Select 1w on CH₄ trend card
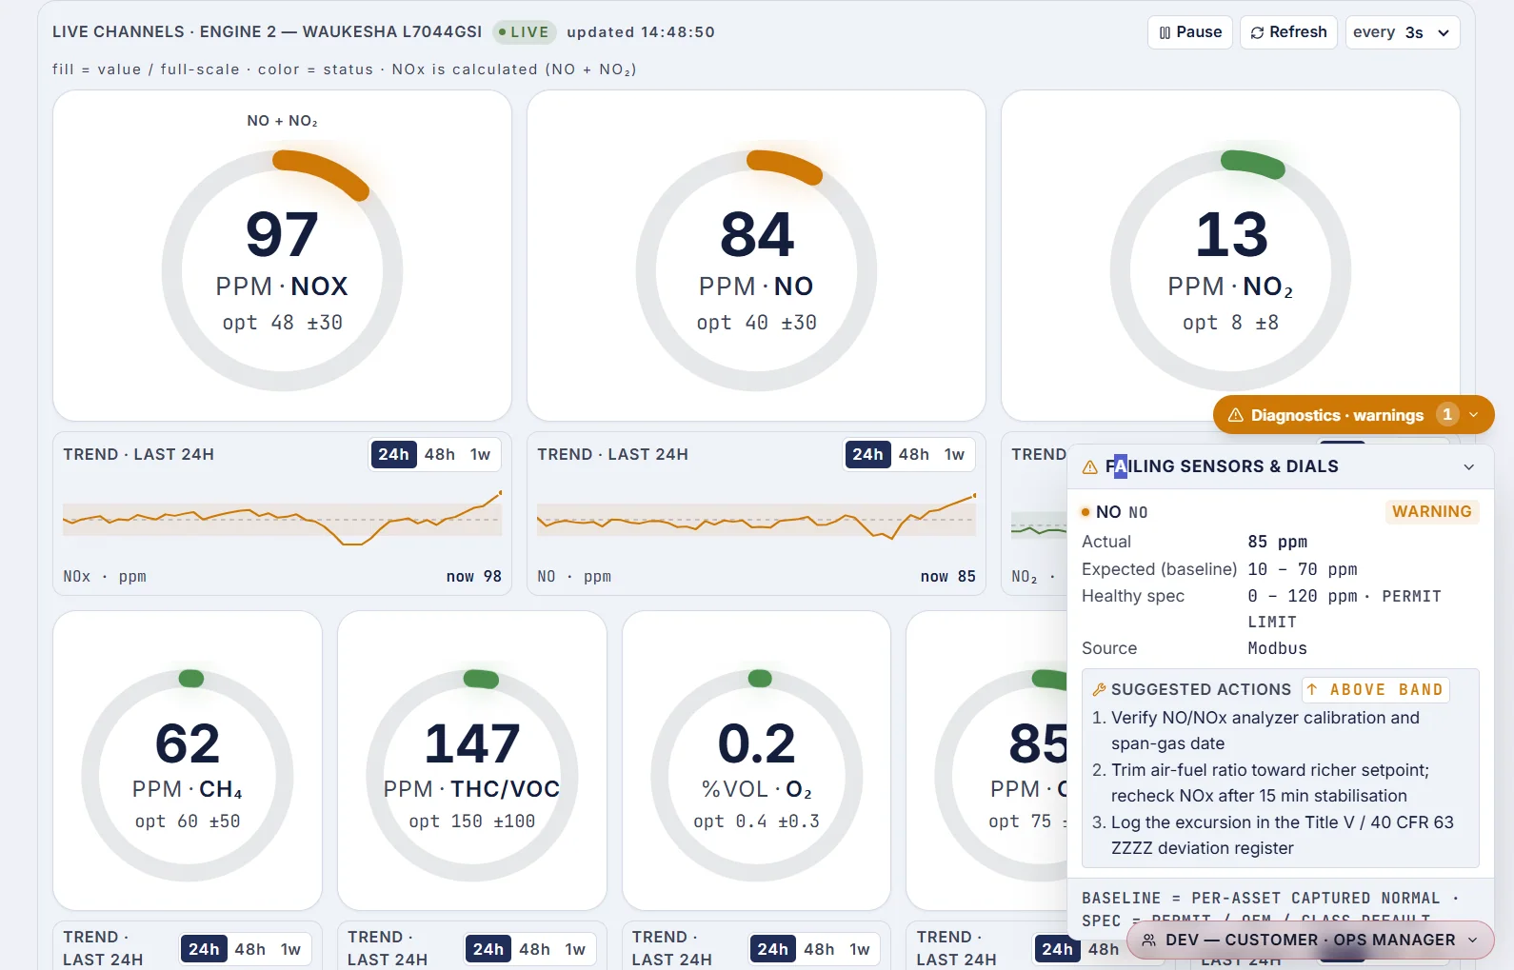Screen dimensions: 1514x970 [x=290, y=949]
